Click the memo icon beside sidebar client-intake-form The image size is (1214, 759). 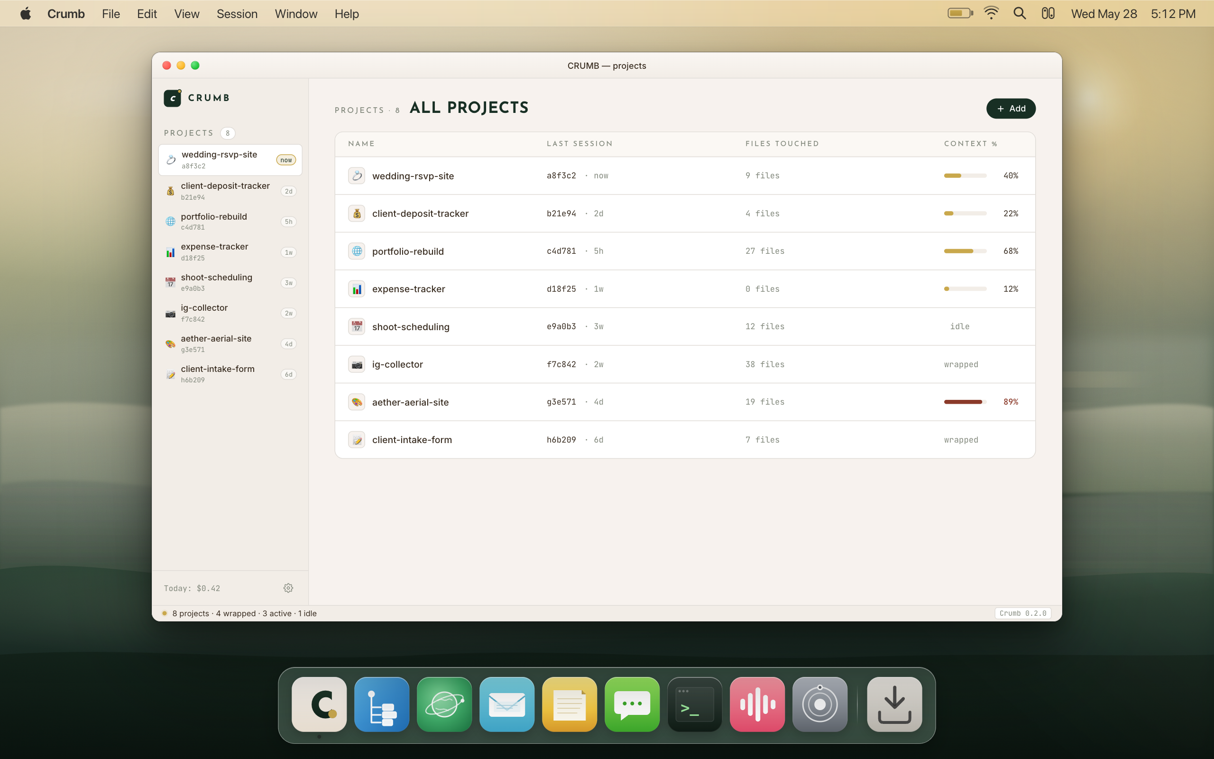(171, 374)
